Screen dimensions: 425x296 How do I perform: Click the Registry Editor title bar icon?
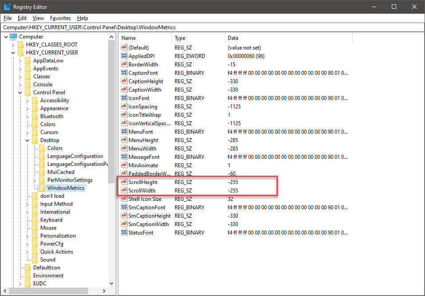[6, 7]
